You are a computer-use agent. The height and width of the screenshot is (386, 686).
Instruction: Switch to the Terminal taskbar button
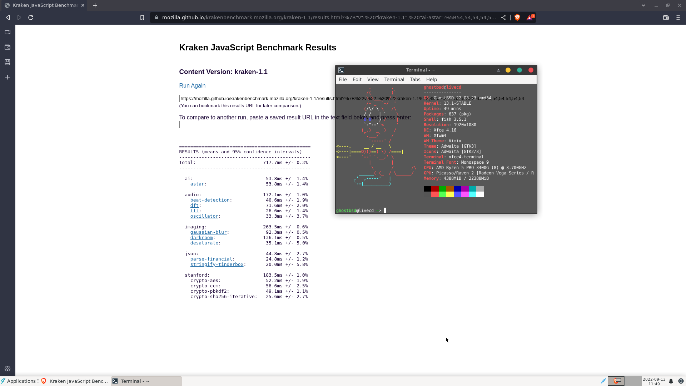(x=146, y=381)
